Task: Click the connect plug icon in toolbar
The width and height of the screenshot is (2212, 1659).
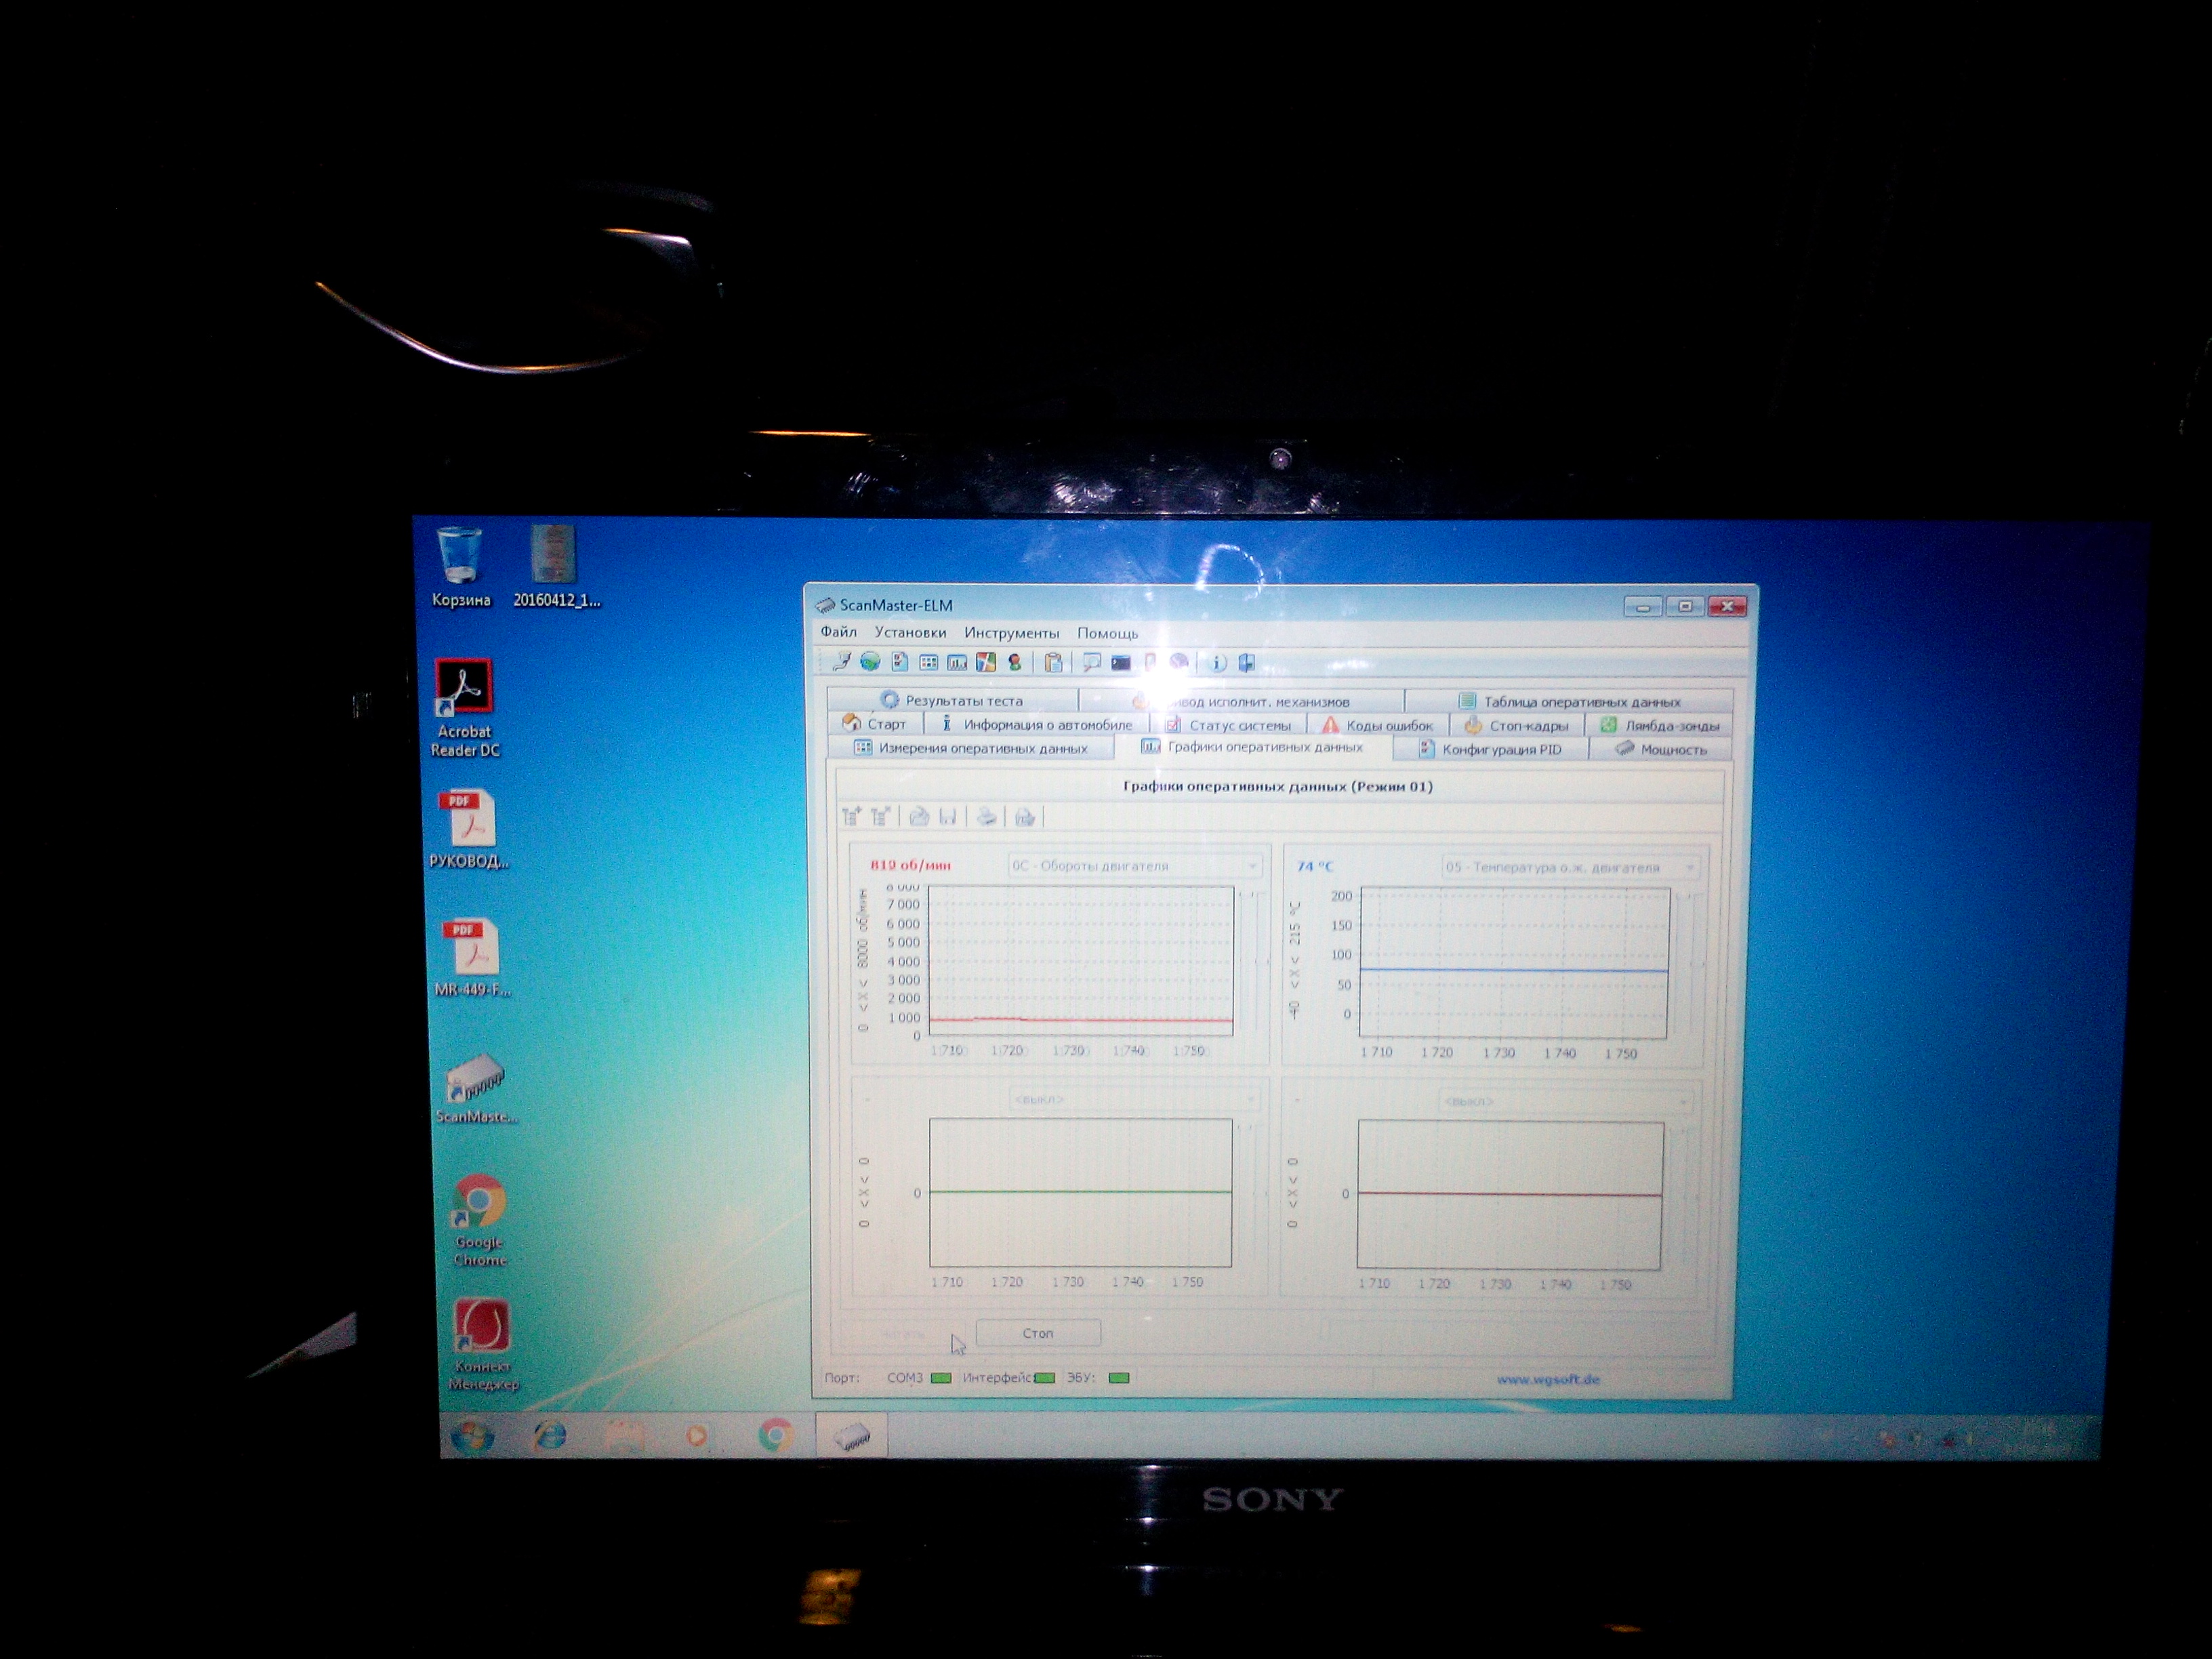Action: coord(842,662)
